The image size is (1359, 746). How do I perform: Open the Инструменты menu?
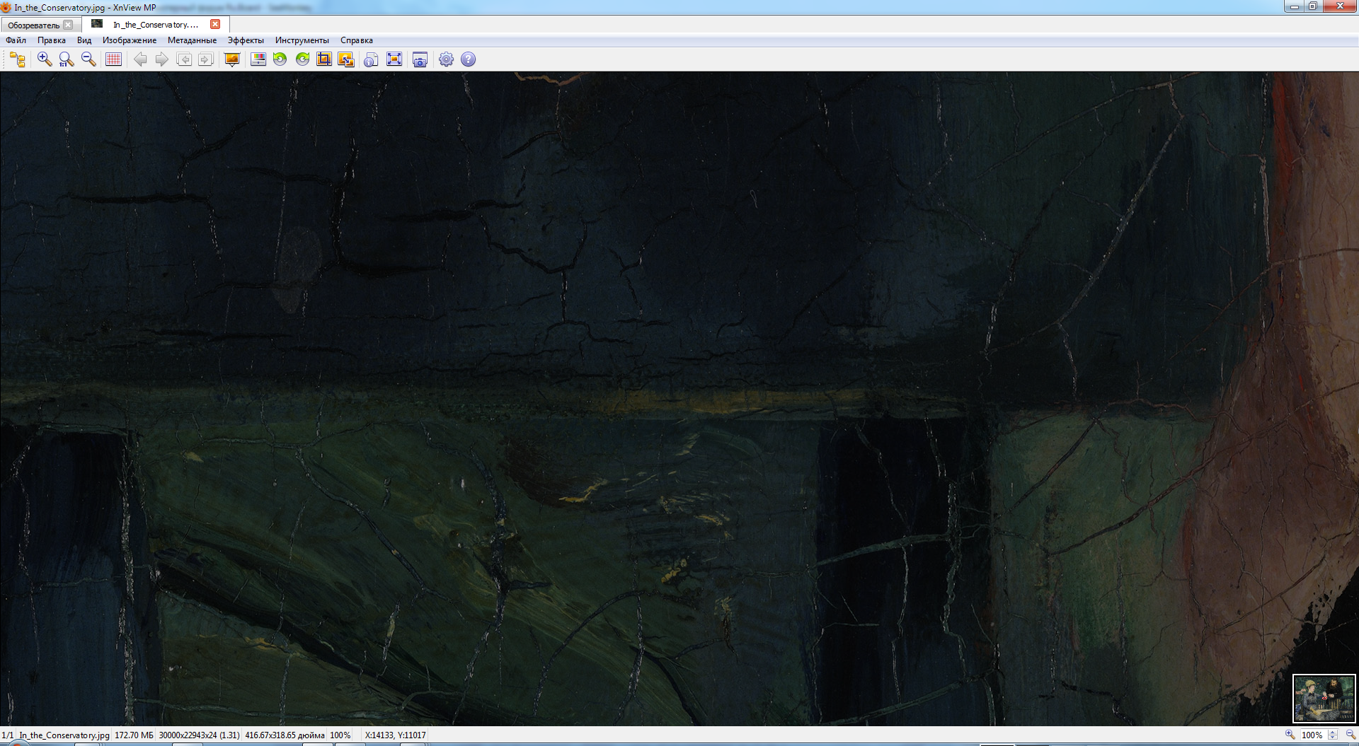pyautogui.click(x=302, y=40)
